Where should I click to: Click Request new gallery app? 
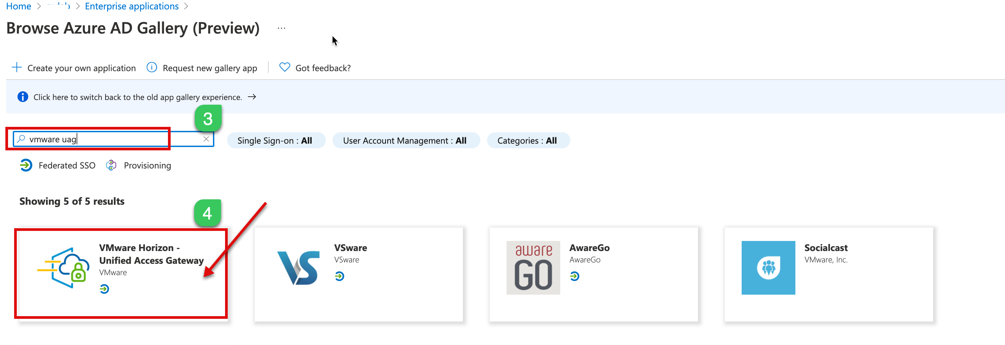(x=210, y=68)
